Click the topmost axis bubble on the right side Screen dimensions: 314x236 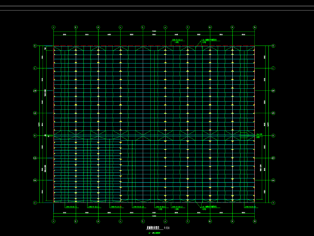point(273,46)
